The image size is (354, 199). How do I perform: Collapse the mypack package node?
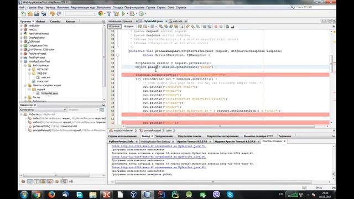coord(29,90)
